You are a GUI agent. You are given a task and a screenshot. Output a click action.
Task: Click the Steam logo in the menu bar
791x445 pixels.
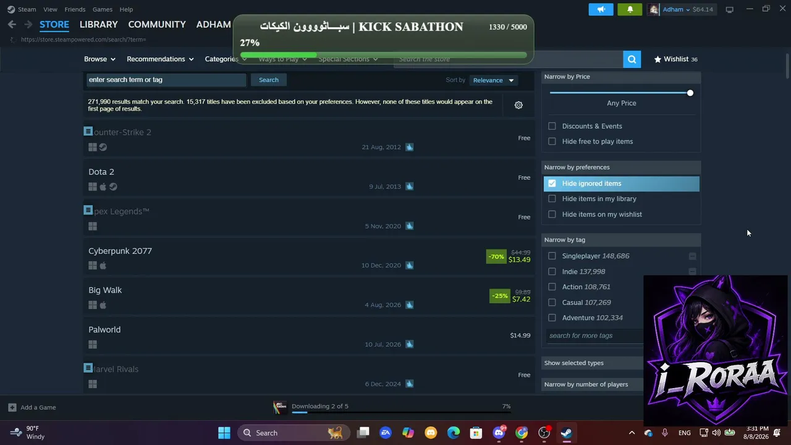11,9
